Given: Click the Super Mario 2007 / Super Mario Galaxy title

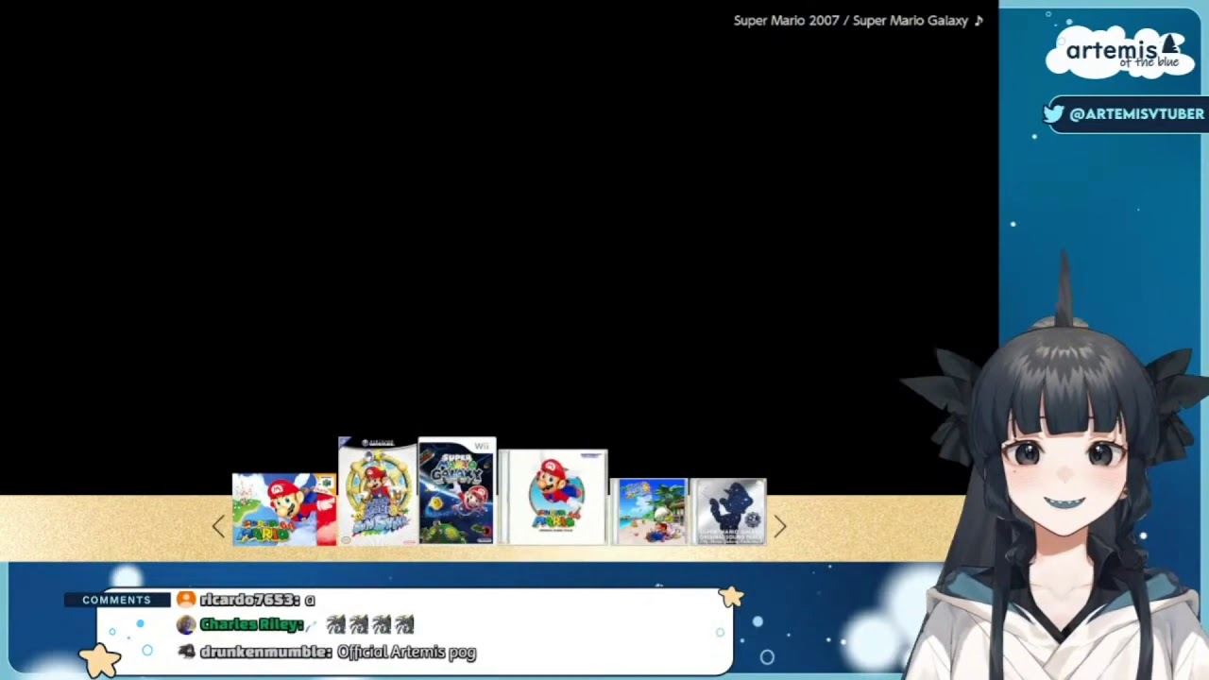Looking at the screenshot, I should 851,21.
